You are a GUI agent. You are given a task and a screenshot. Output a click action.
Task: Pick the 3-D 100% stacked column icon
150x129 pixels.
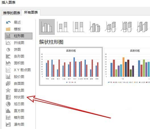coord(126,27)
